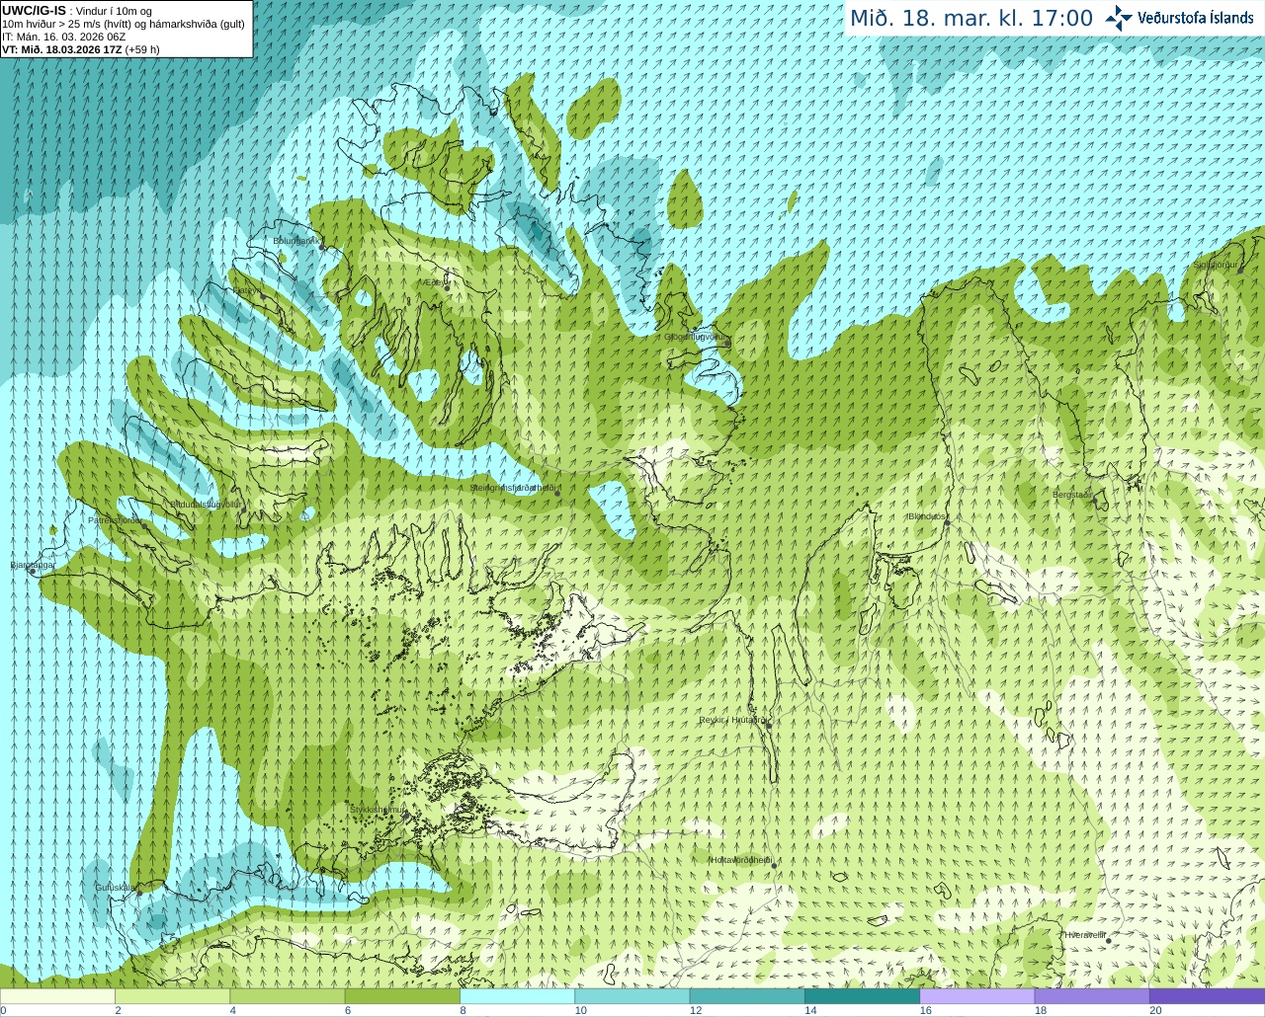This screenshot has height=1017, width=1265.
Task: Click the Veðurstofa Íslands logo emblem
Action: (1119, 18)
